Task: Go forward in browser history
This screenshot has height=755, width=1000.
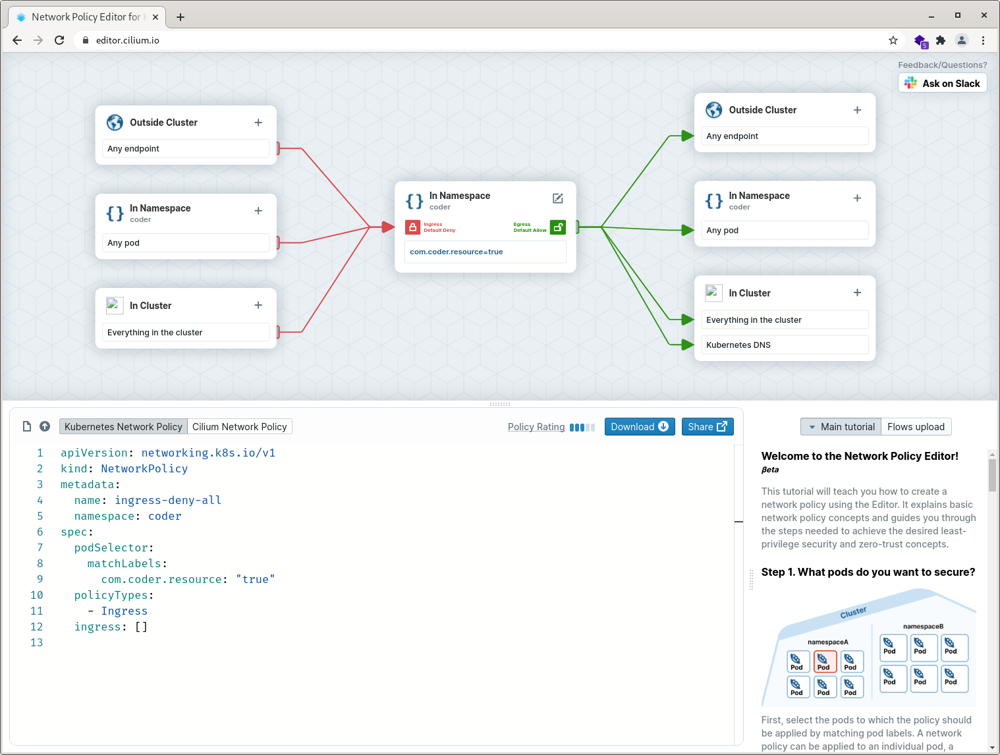Action: click(38, 40)
